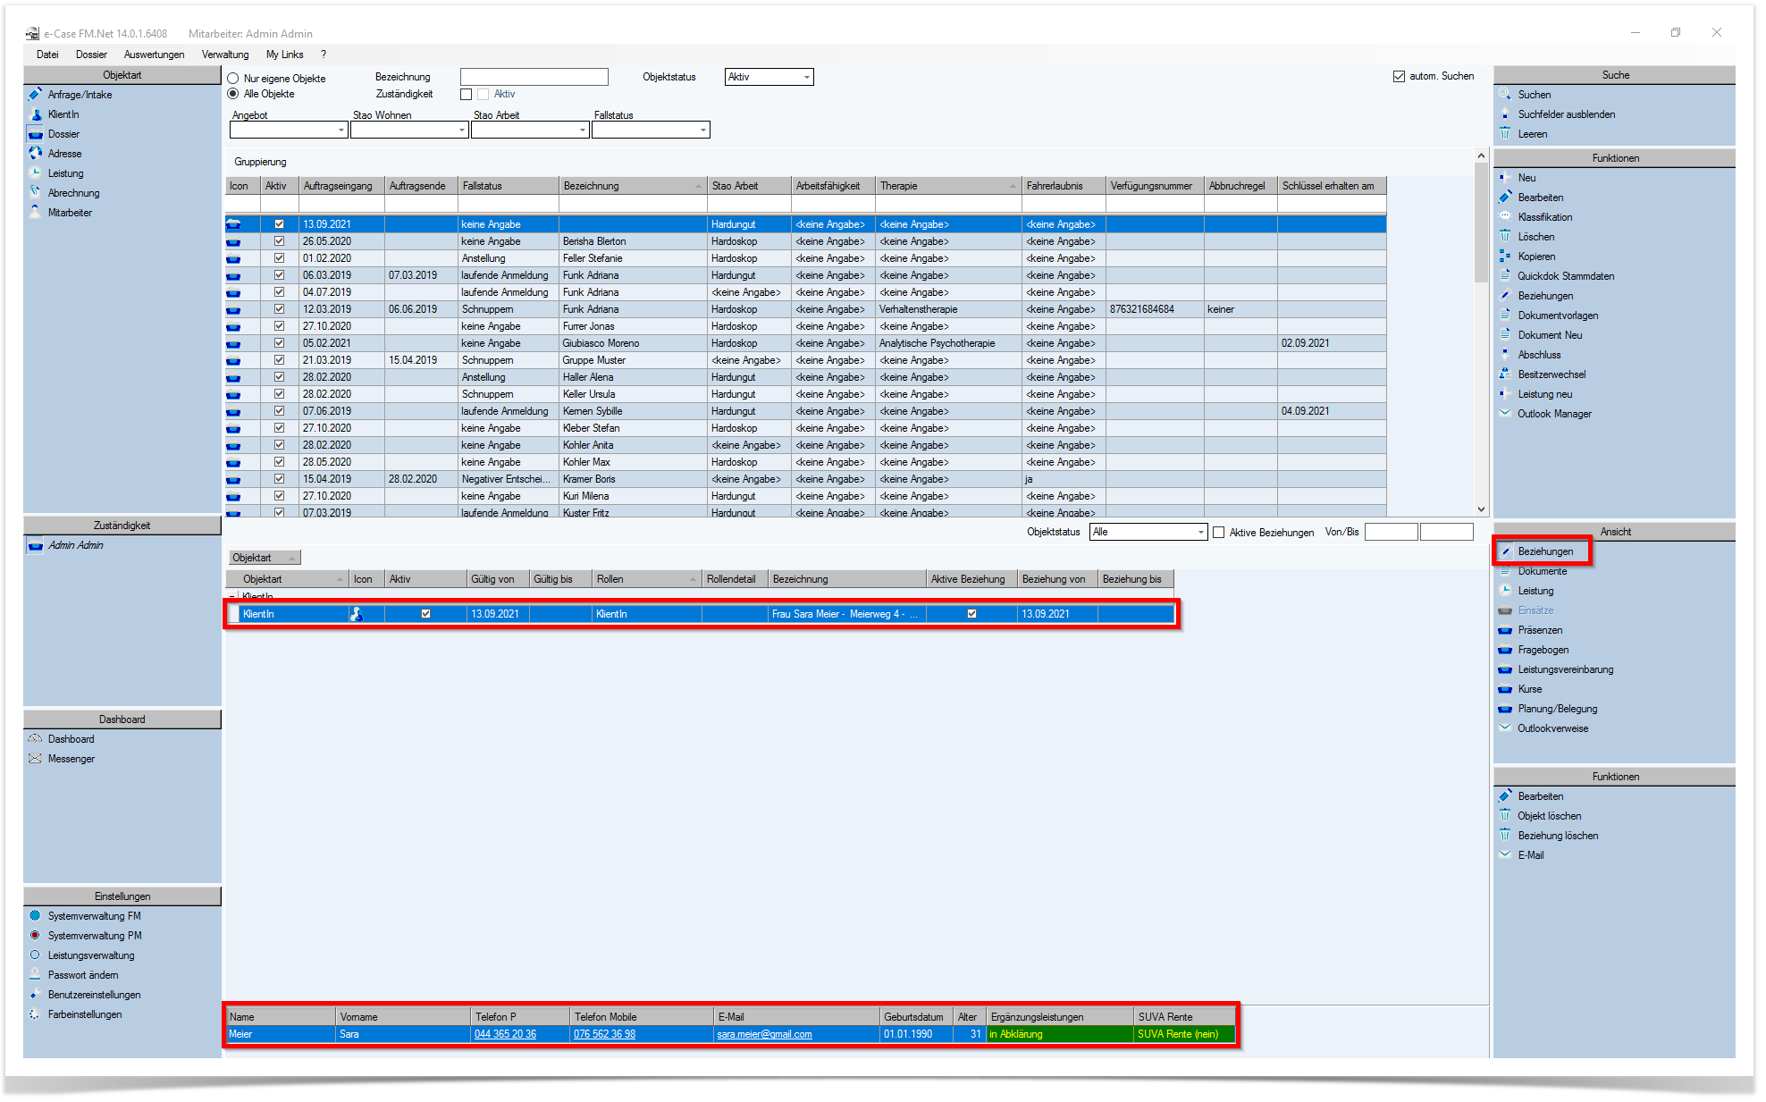Screen dimensions: 1766x1102
Task: Open Klassifikation function
Action: (1544, 217)
